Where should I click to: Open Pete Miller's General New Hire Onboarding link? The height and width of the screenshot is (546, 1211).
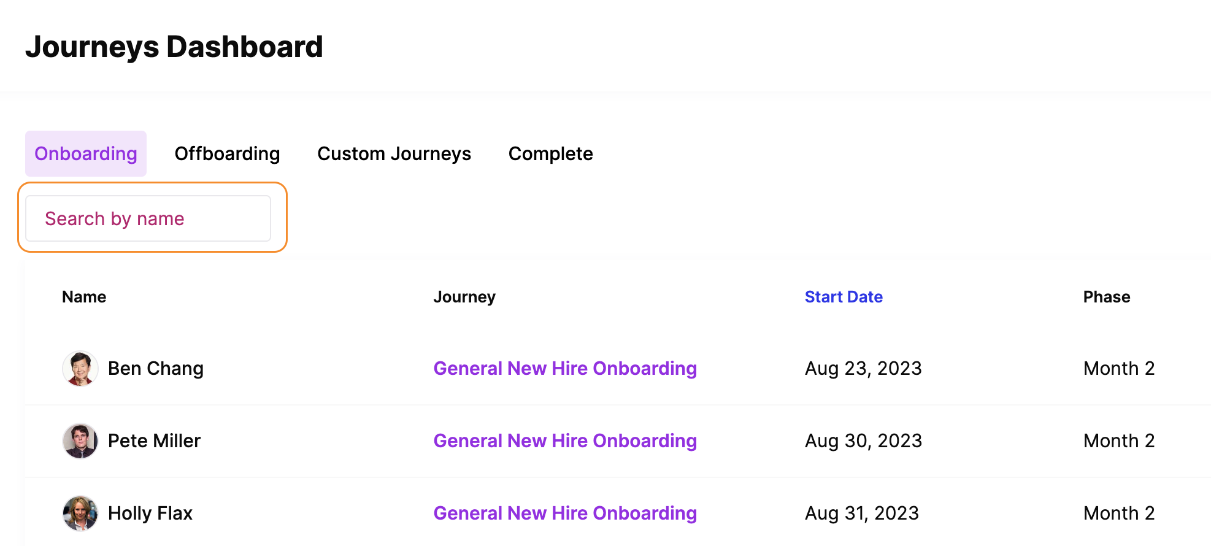565,440
